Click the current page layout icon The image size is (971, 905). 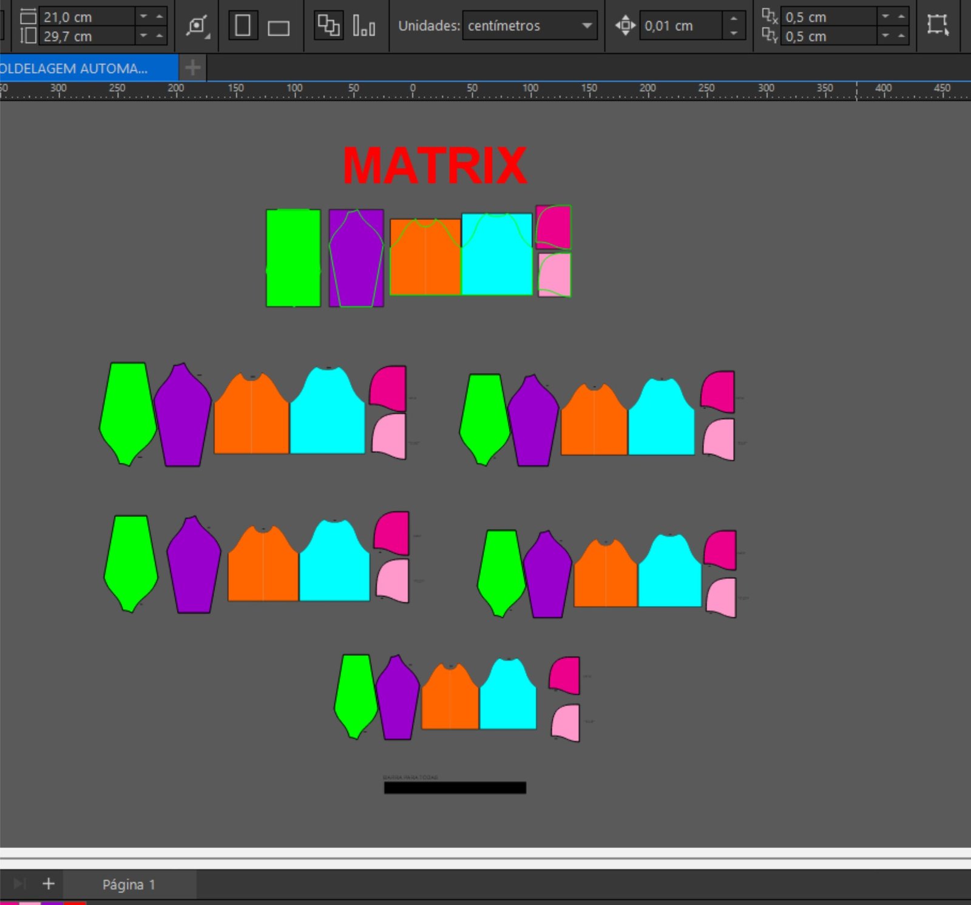pyautogui.click(x=364, y=26)
